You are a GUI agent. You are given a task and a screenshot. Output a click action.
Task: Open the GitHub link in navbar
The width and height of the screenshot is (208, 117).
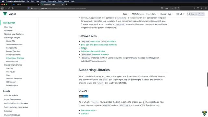(180, 14)
